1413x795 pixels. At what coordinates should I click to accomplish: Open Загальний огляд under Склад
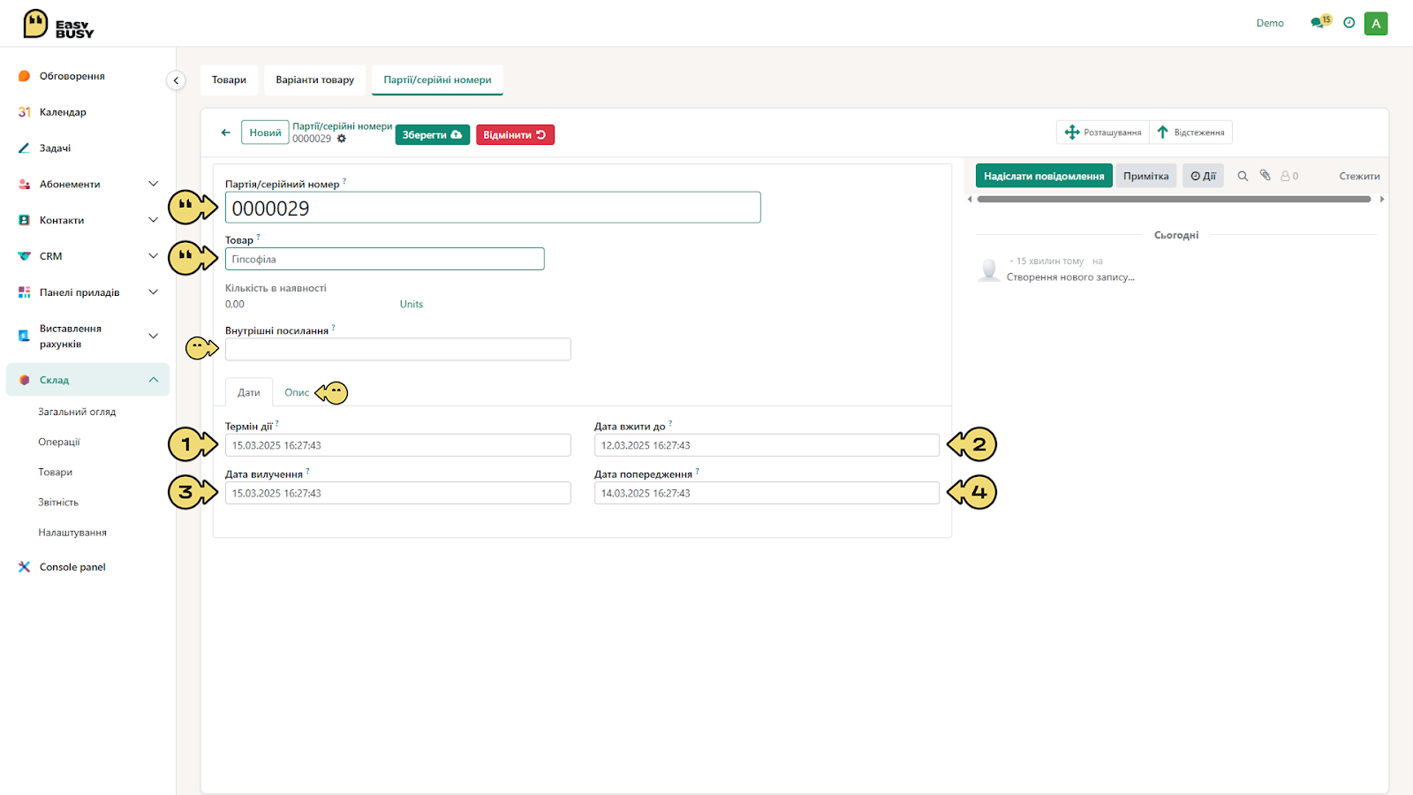pos(77,412)
